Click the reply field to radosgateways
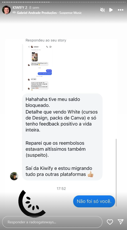The width and height of the screenshot is (127, 230). [52, 222]
